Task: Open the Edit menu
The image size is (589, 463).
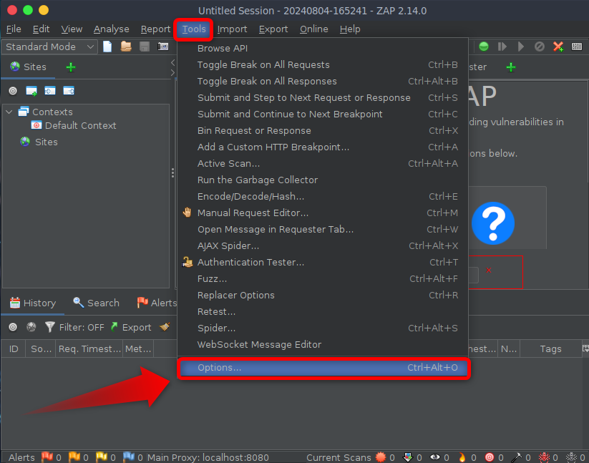Action: [x=41, y=29]
